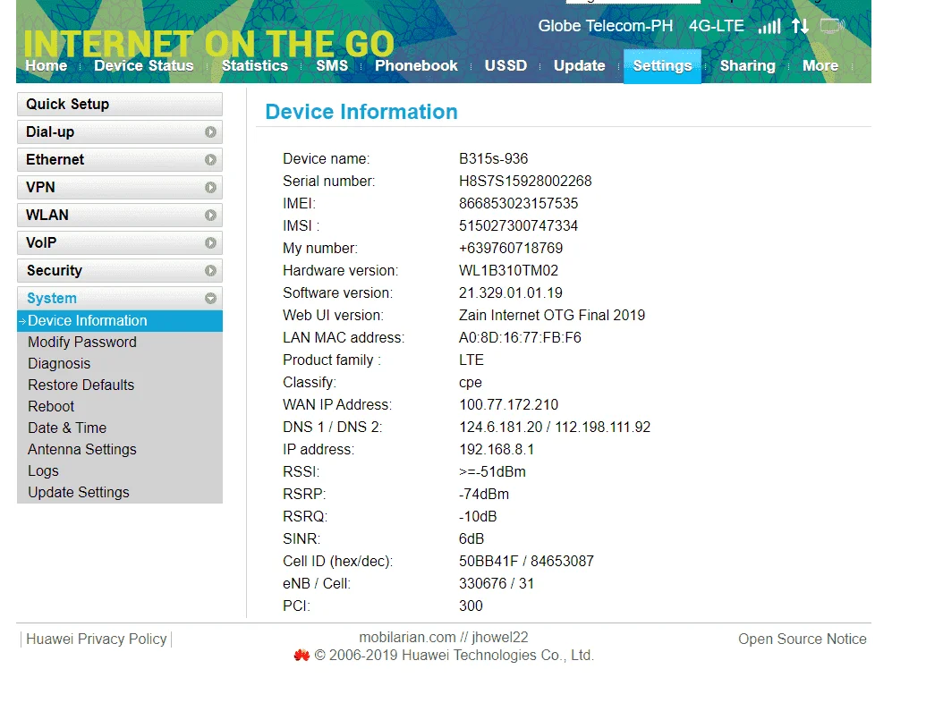This screenshot has height=720, width=926.
Task: Open Reboot page
Action: point(51,407)
